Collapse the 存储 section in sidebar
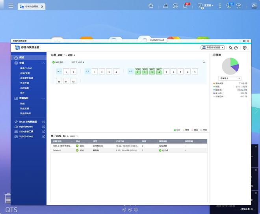 point(43,63)
